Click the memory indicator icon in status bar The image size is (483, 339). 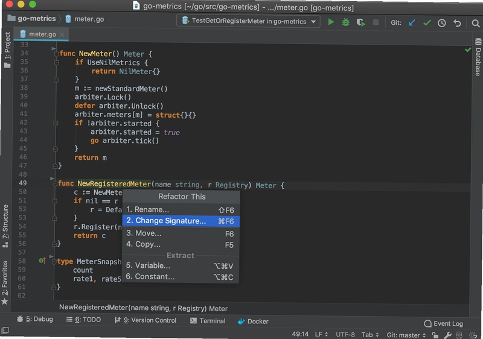click(x=473, y=335)
